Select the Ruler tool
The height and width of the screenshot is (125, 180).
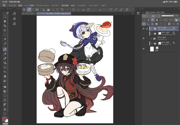tap(5, 105)
